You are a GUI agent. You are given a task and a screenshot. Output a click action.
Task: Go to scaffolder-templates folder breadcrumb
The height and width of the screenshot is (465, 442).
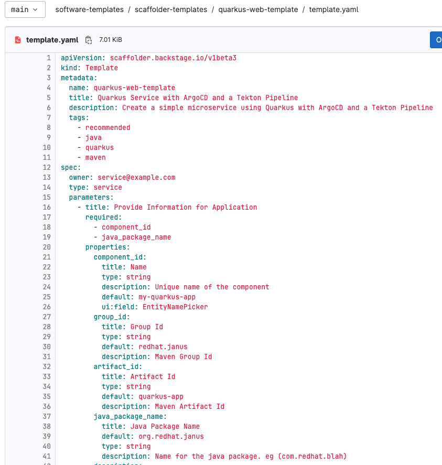click(171, 9)
